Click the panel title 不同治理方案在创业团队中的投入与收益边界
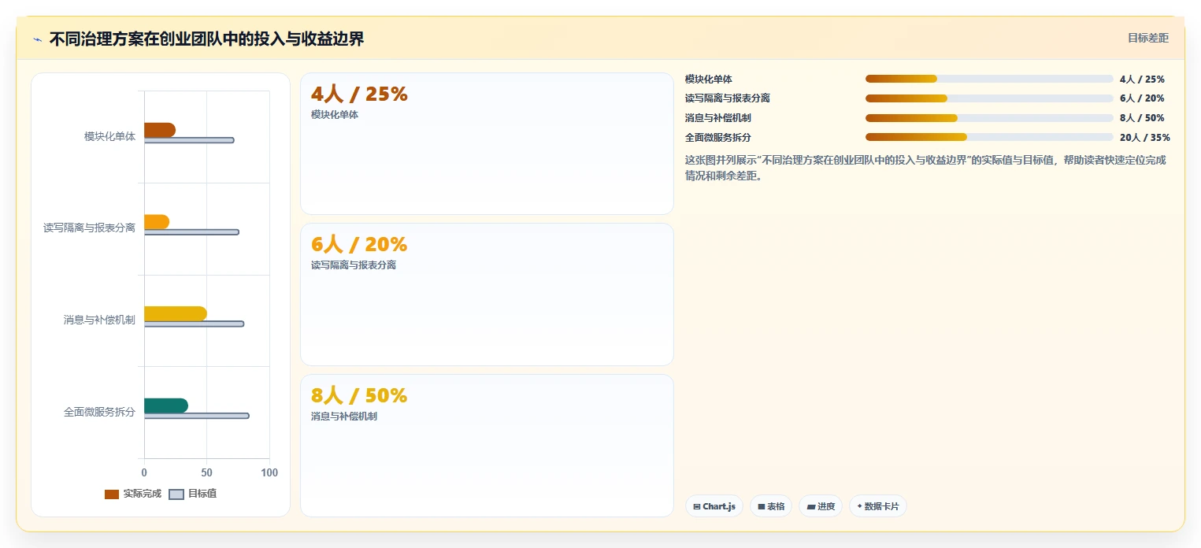This screenshot has width=1201, height=548. pos(206,39)
